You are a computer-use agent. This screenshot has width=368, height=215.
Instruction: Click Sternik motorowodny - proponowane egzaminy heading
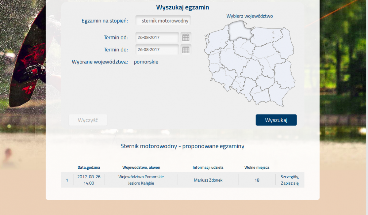click(x=182, y=146)
